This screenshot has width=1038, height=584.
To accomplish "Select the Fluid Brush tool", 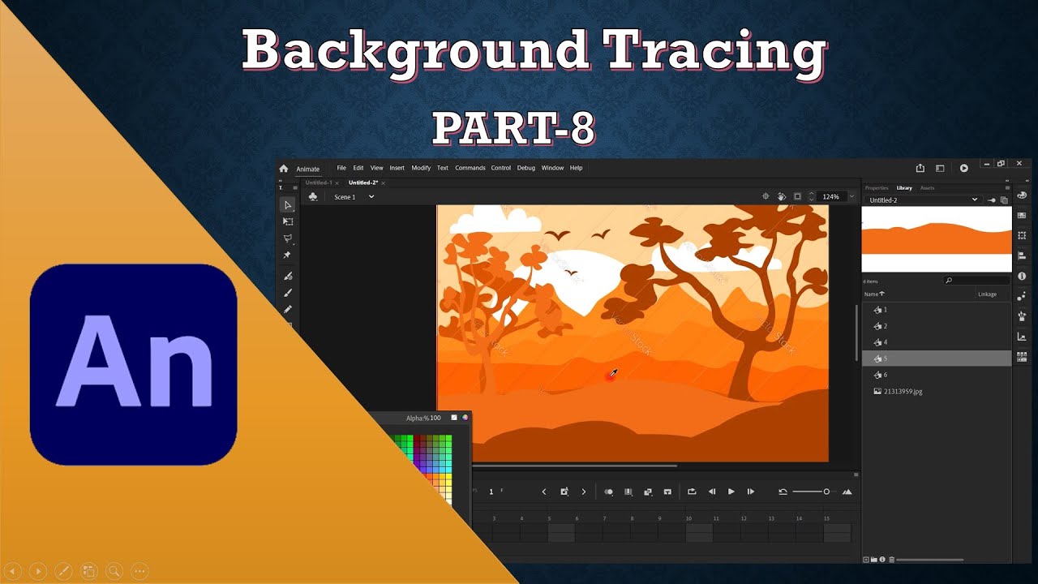I will click(x=288, y=276).
